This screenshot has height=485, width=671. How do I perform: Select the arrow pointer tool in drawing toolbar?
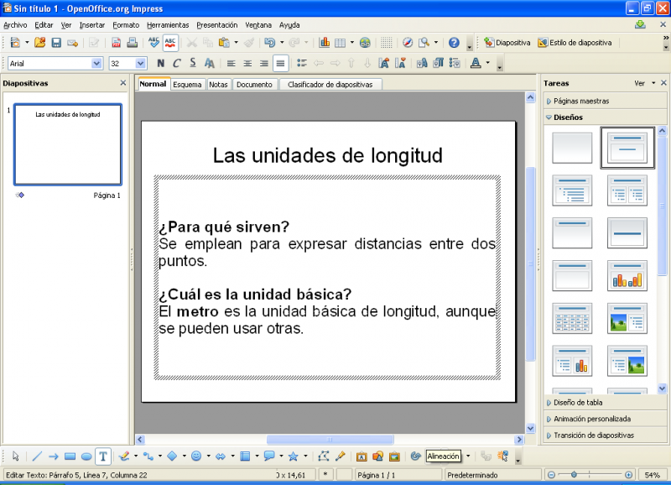tap(15, 456)
